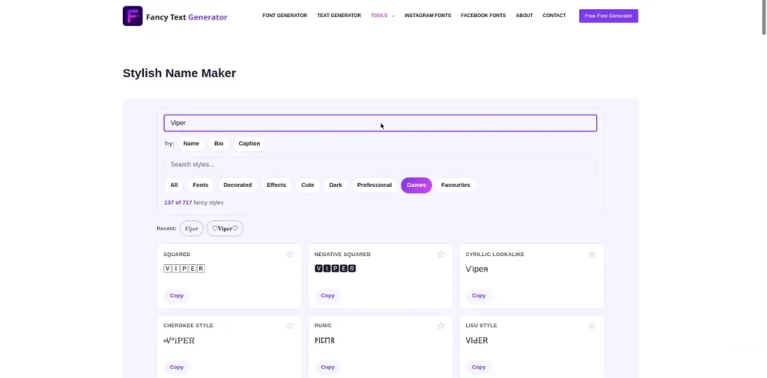Viewport: 767px width, 378px height.
Task: Copy the Runic style text
Action: pyautogui.click(x=328, y=368)
